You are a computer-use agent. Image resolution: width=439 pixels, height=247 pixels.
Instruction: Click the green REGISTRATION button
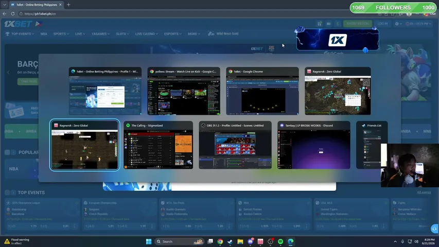point(358,24)
